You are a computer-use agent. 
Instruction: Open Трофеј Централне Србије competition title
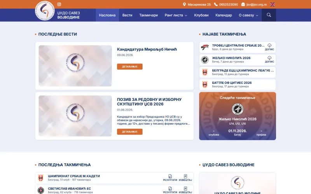(x=238, y=45)
